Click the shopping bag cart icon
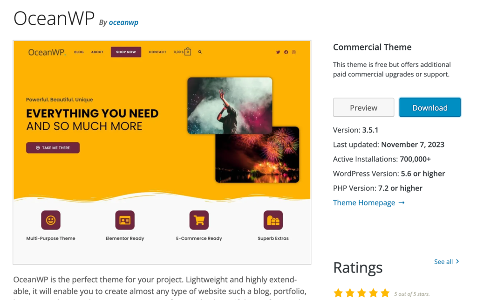The width and height of the screenshot is (477, 300). [x=188, y=52]
